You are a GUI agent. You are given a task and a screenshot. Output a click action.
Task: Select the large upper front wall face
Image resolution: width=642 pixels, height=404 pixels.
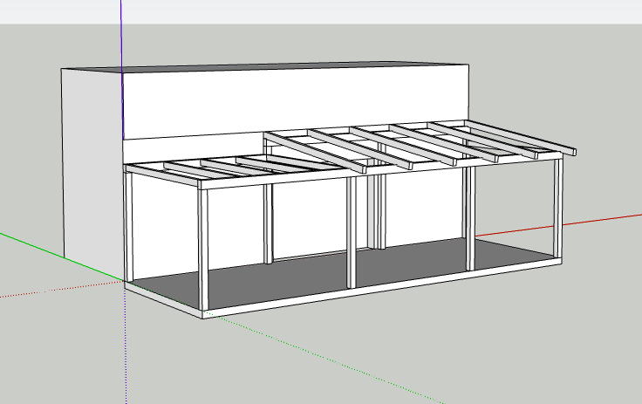(x=296, y=100)
